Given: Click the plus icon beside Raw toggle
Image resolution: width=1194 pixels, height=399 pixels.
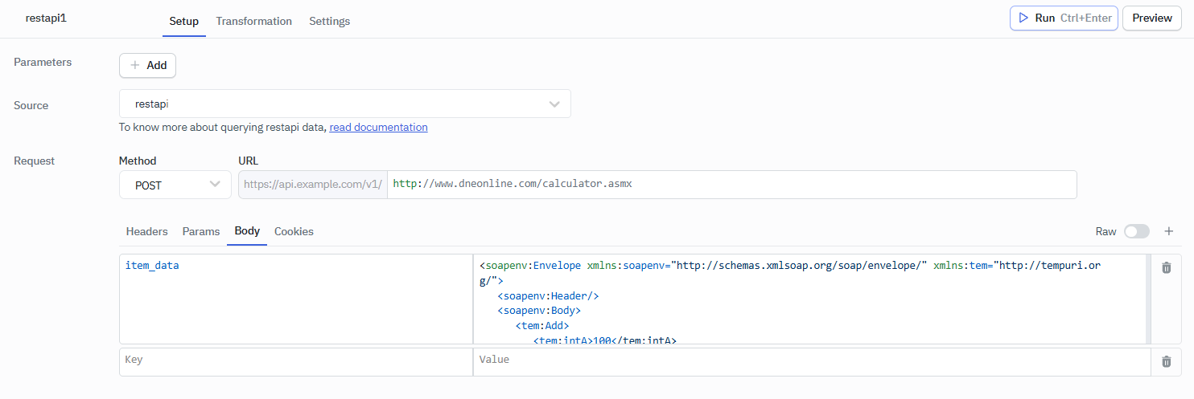Looking at the screenshot, I should [1169, 231].
